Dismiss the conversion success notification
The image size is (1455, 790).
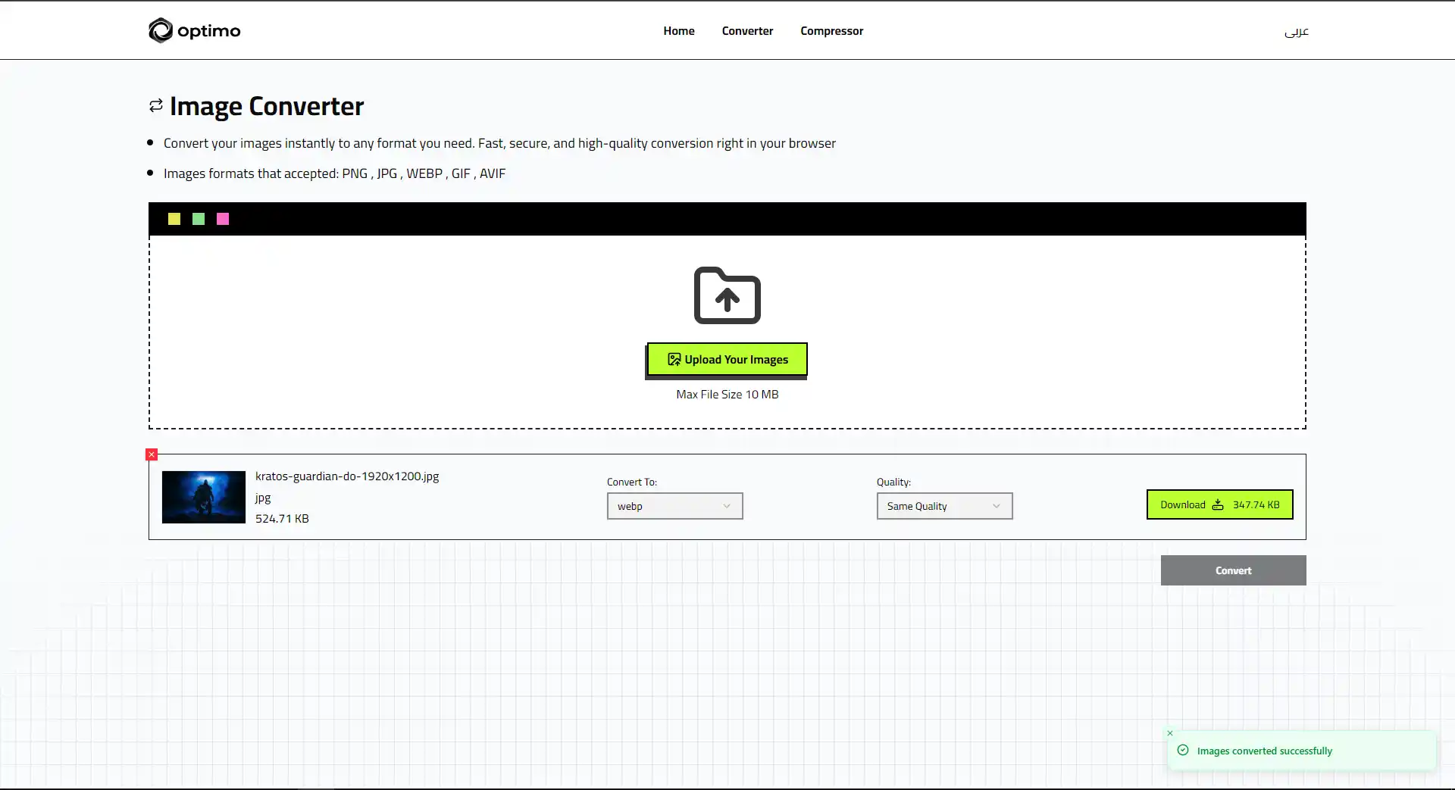tap(1169, 733)
